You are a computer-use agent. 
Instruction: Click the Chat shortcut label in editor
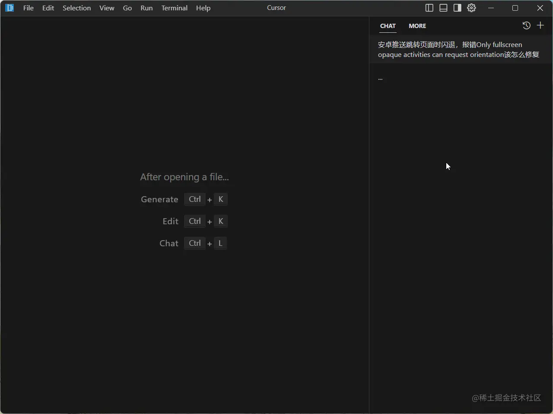point(169,243)
